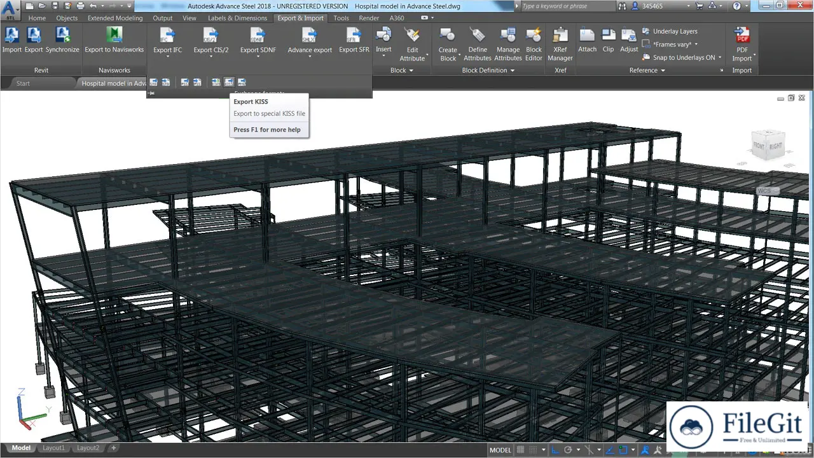Click the Attach reference tool
The width and height of the screenshot is (814, 458).
coord(587,39)
